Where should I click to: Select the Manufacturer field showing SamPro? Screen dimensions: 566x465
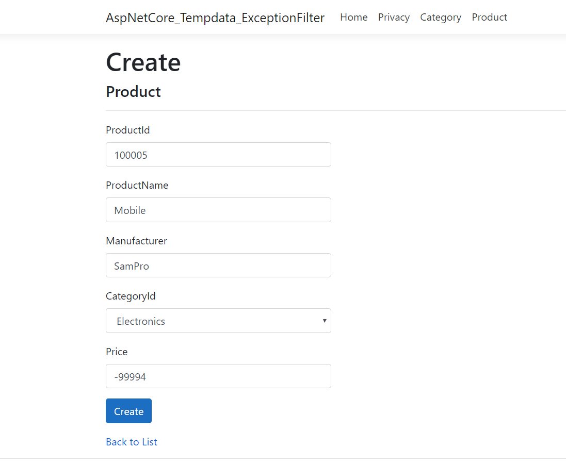[218, 265]
